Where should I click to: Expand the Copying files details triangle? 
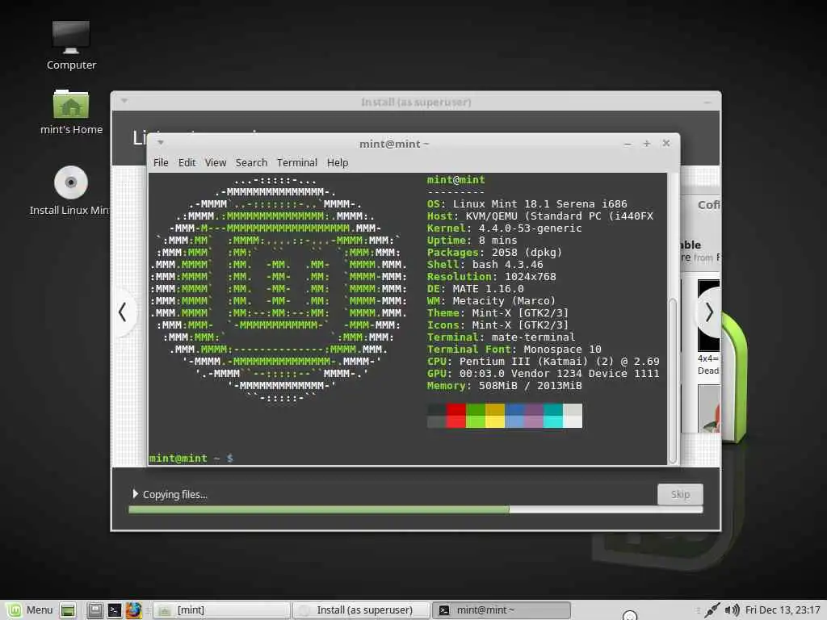135,494
